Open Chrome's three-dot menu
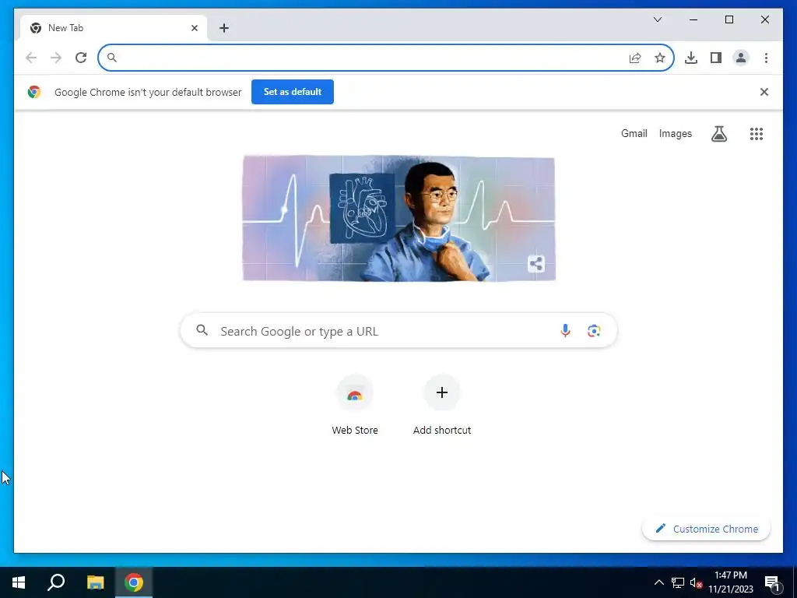The width and height of the screenshot is (797, 598). point(766,58)
